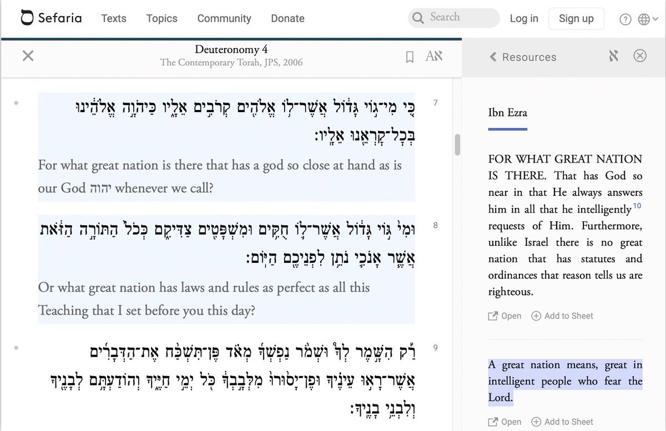The width and height of the screenshot is (666, 431).
Task: Click the Log in link
Action: [x=524, y=18]
